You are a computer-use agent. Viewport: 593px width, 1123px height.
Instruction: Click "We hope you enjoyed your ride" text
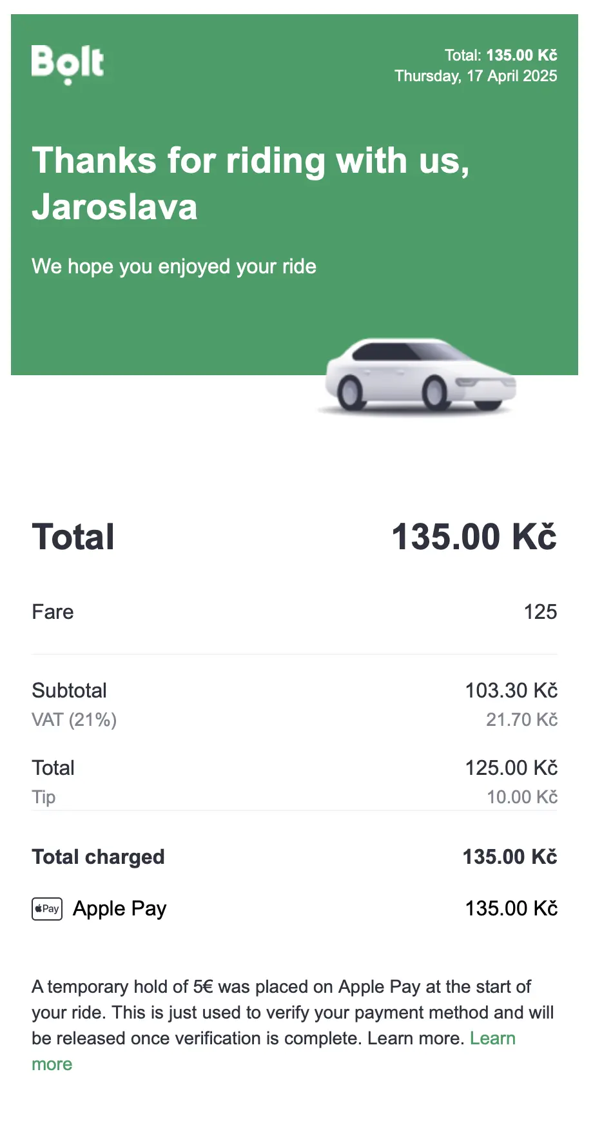pos(174,267)
